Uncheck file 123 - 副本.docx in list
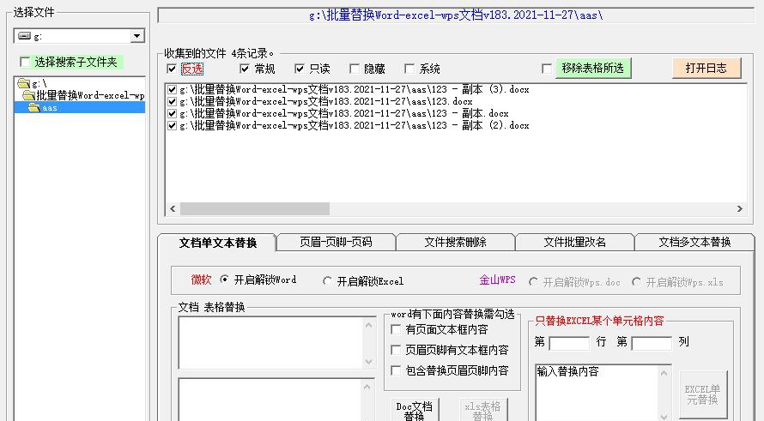 click(172, 113)
